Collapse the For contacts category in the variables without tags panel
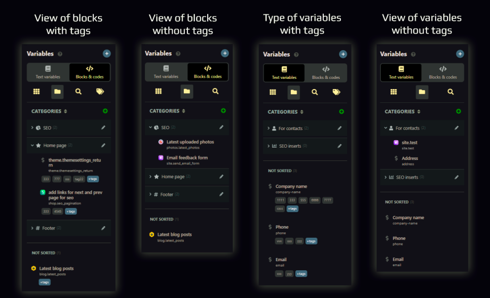Image resolution: width=490 pixels, height=298 pixels. [x=386, y=128]
